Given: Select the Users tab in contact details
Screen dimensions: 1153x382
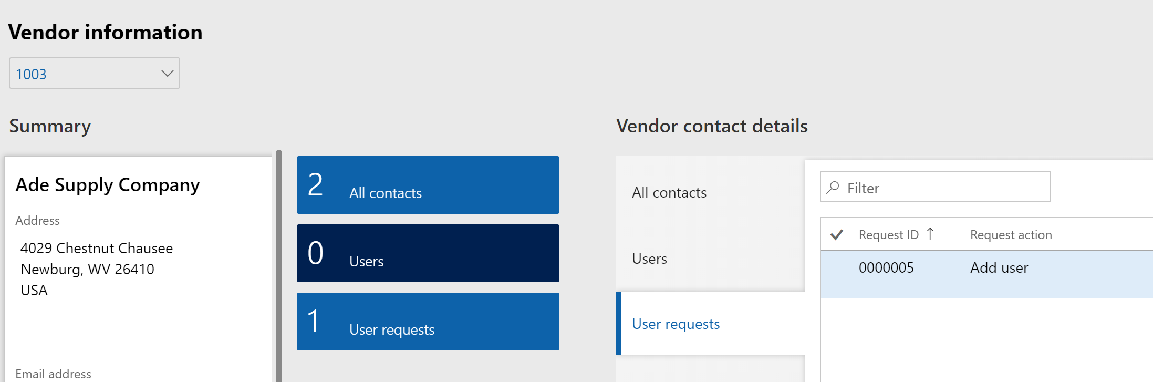Looking at the screenshot, I should pyautogui.click(x=649, y=259).
